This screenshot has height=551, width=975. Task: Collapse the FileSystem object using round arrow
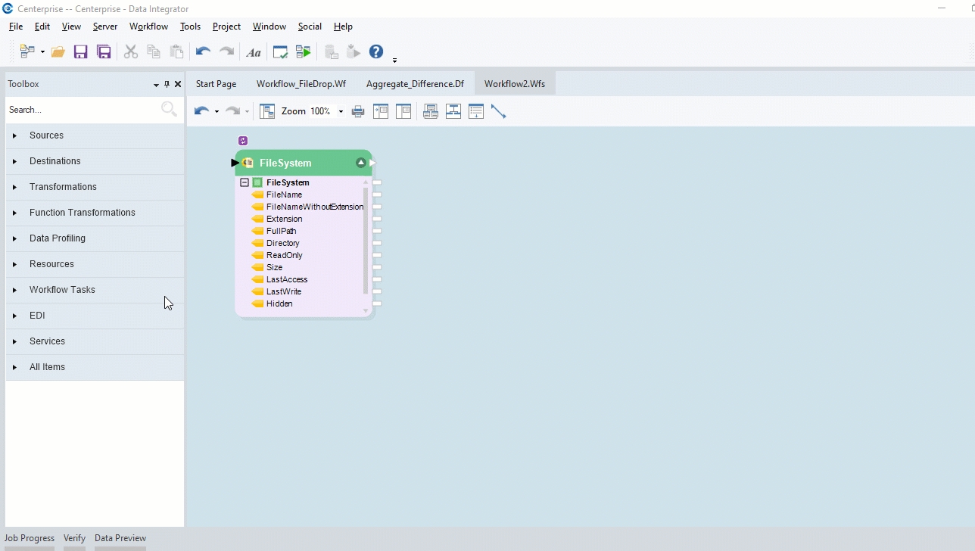click(x=361, y=163)
